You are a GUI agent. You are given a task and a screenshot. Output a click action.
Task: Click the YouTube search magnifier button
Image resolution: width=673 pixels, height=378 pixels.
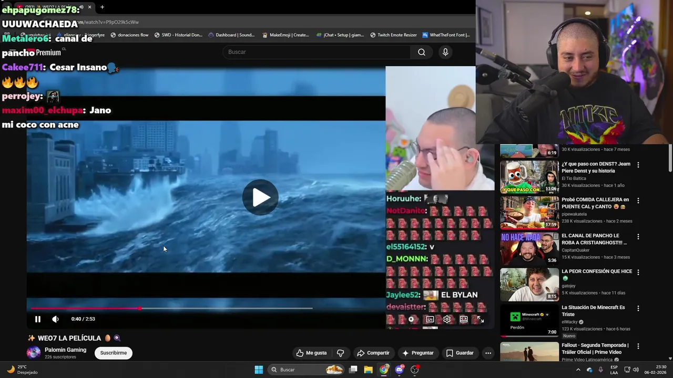coord(422,52)
